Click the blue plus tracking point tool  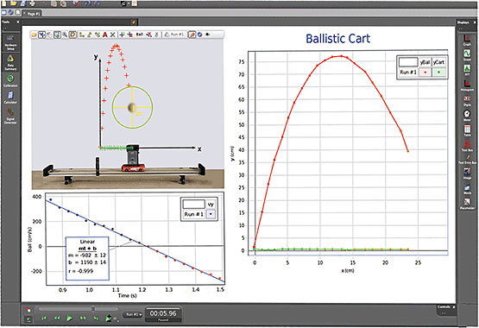[122, 35]
